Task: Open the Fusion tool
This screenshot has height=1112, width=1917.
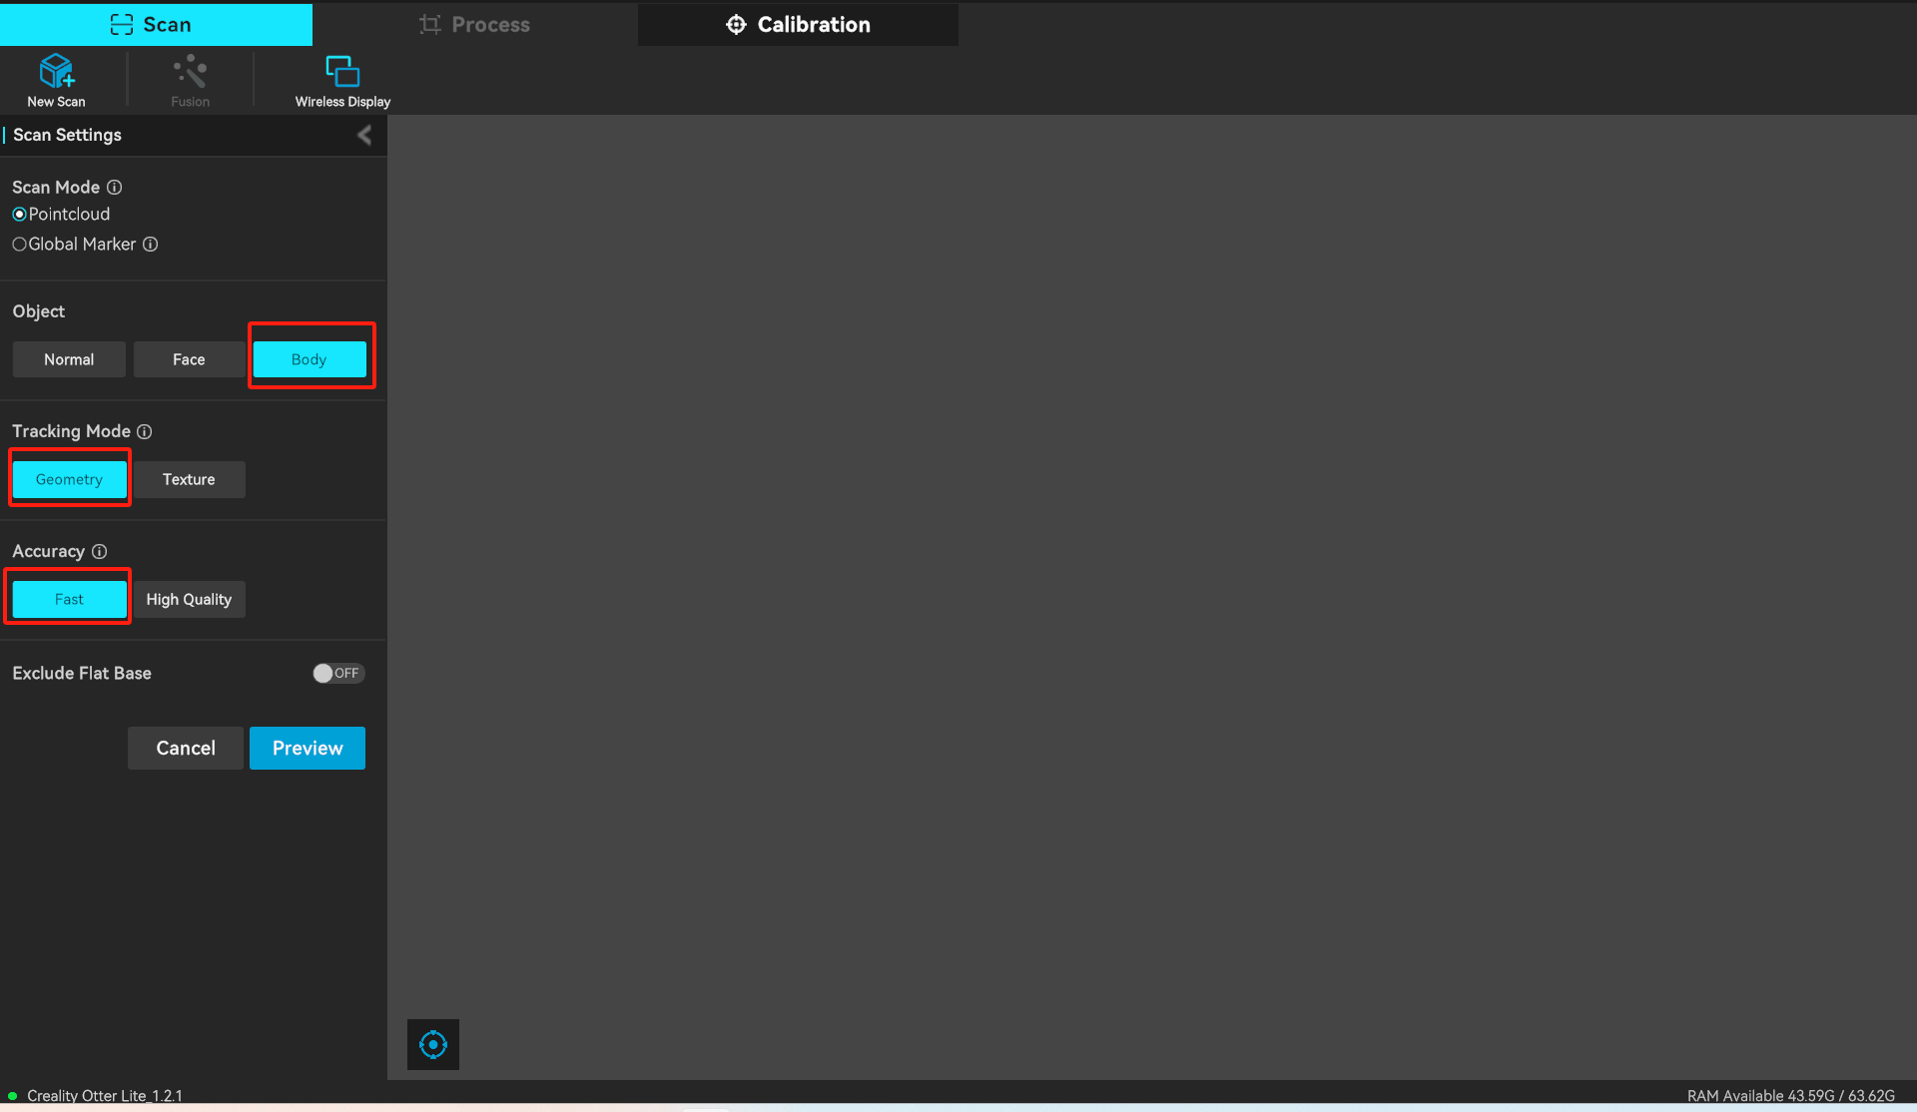Action: point(190,80)
